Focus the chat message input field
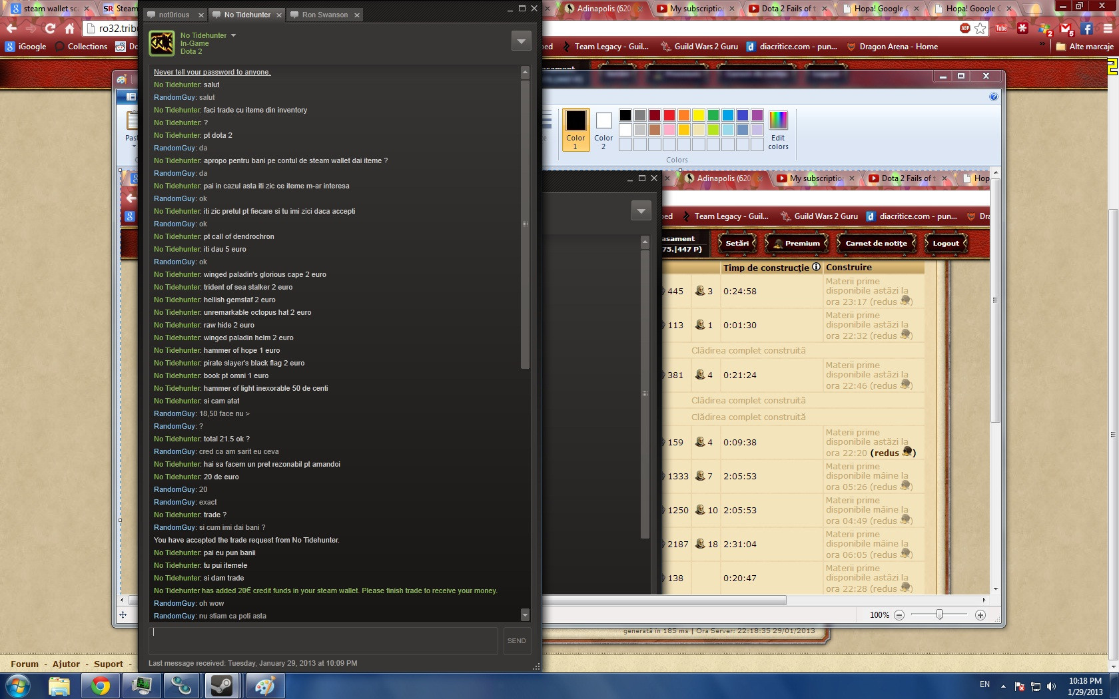The width and height of the screenshot is (1119, 699). [323, 640]
